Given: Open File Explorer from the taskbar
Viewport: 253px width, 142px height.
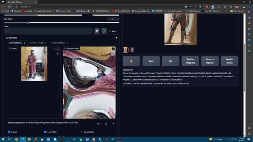Looking at the screenshot, I should click(x=29, y=139).
